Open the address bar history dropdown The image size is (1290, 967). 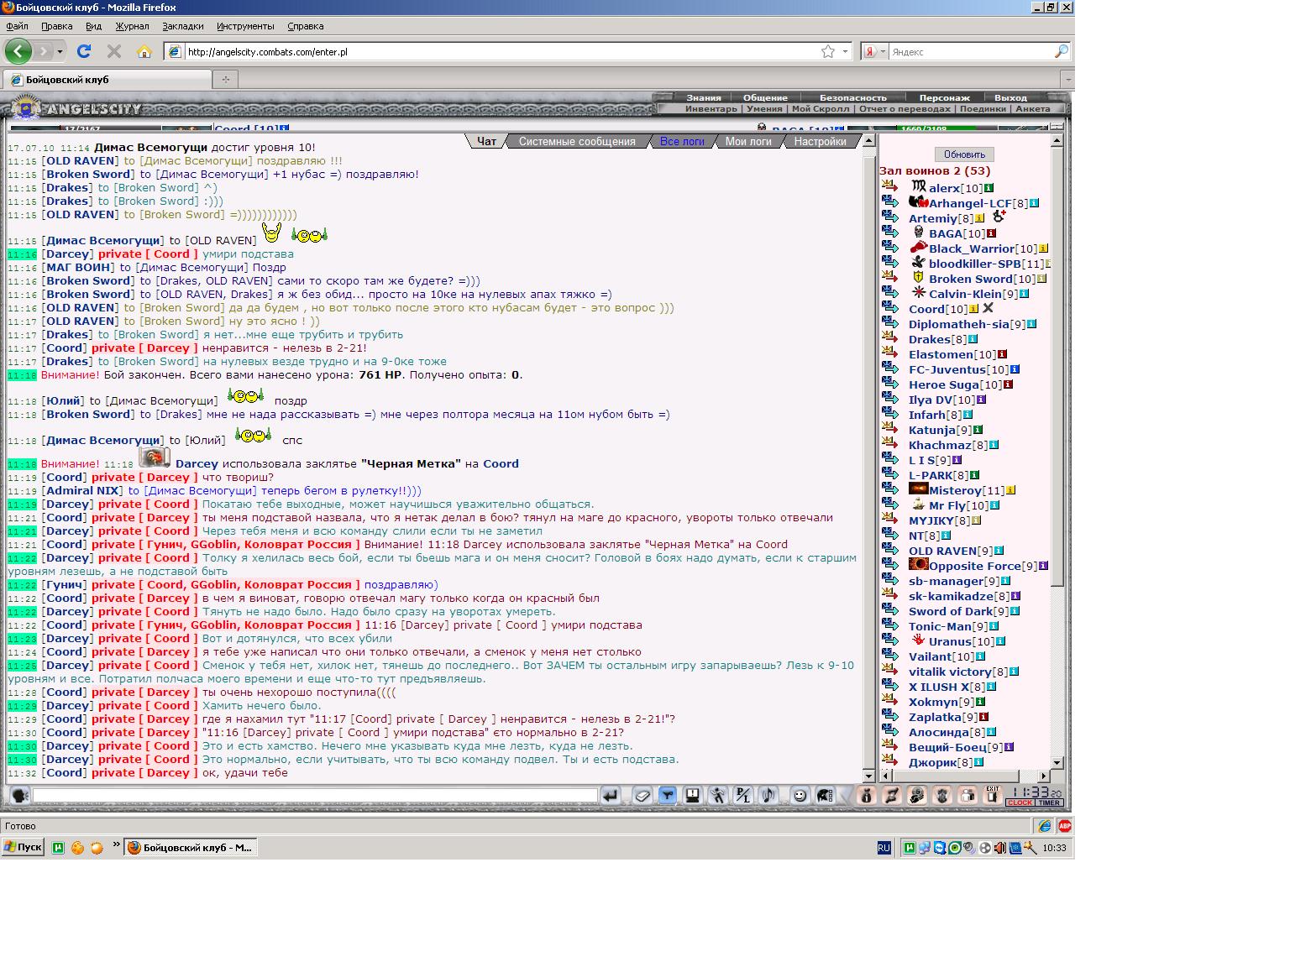coord(845,51)
